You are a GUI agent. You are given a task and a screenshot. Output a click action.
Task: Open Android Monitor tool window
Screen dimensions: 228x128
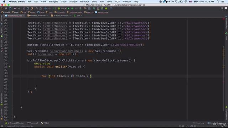[x=15, y=123]
